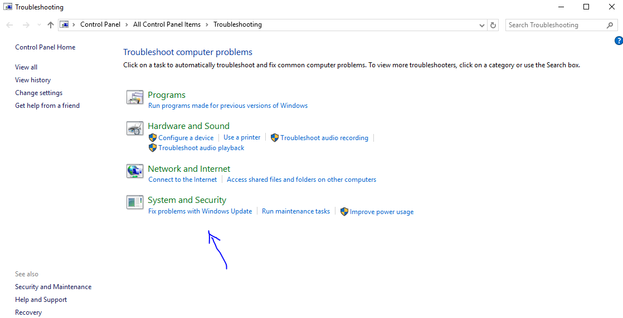Click the Search Troubleshooting input box

pyautogui.click(x=554, y=25)
